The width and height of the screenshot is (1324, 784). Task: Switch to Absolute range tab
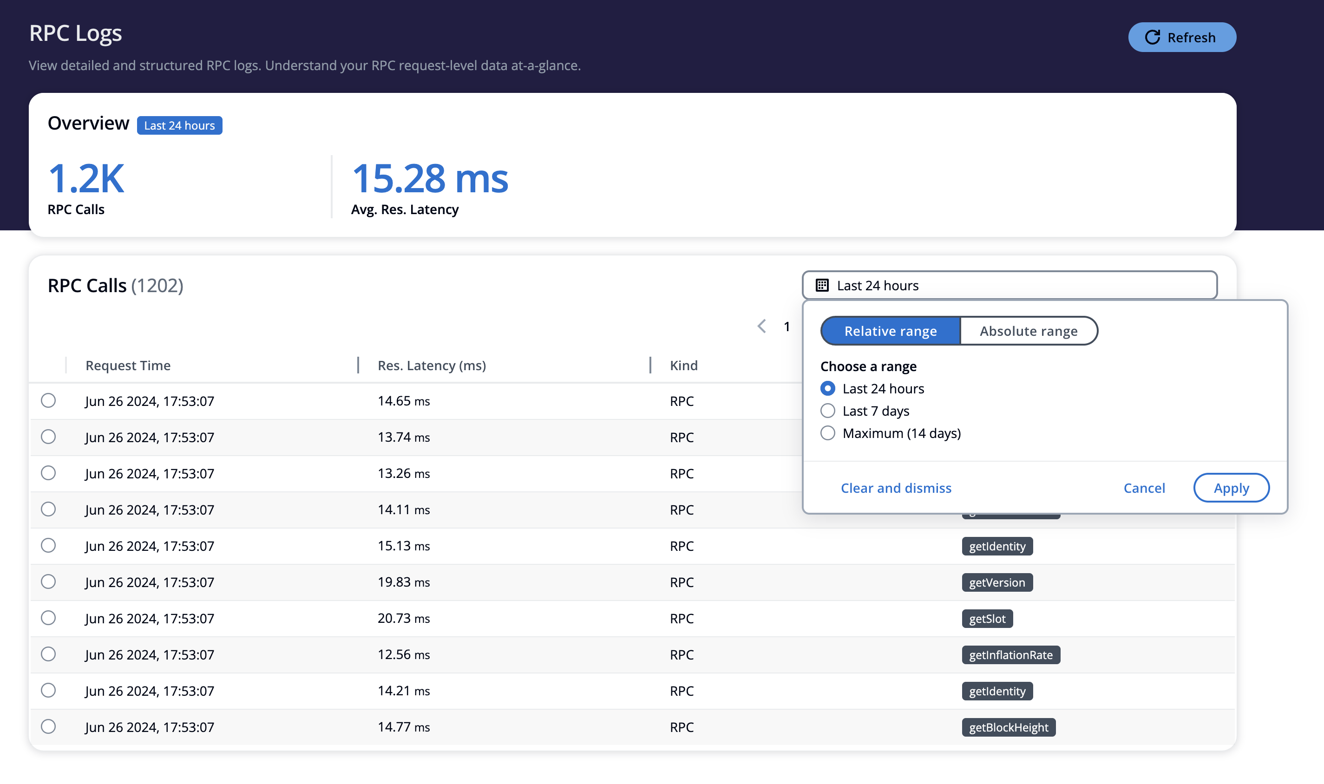pos(1029,331)
